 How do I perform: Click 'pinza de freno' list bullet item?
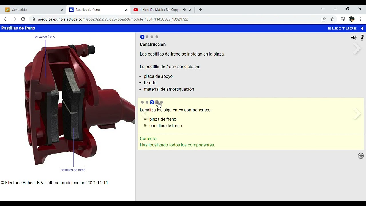pos(162,119)
